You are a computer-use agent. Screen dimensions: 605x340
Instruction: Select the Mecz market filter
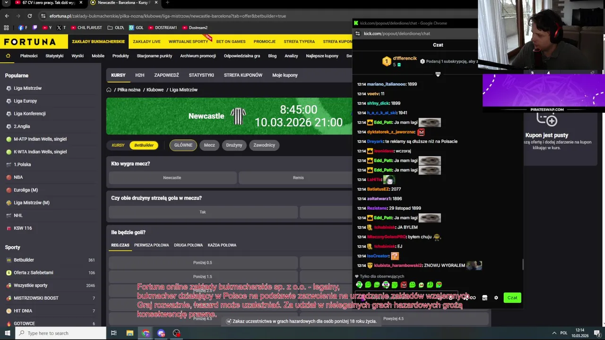[x=209, y=145]
